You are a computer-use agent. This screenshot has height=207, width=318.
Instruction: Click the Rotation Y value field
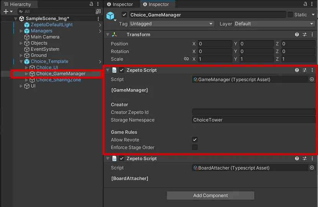click(x=257, y=51)
